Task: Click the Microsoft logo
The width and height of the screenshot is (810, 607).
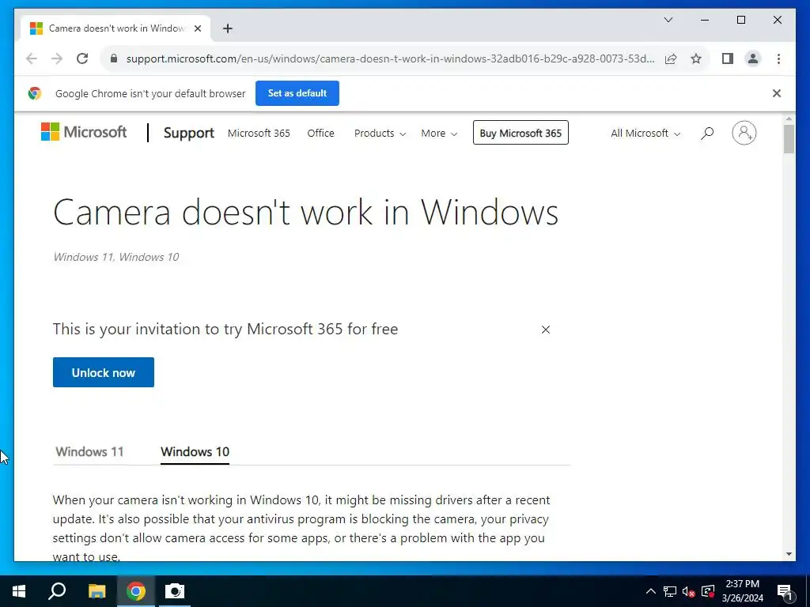Action: coord(84,132)
